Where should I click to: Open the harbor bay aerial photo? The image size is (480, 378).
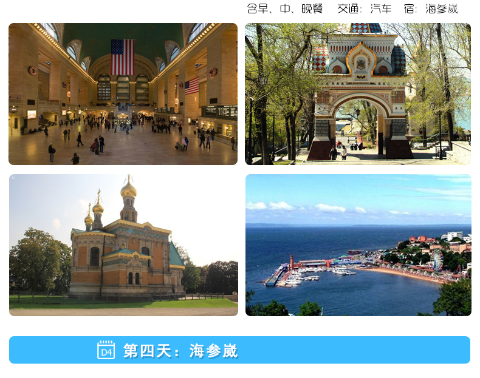[358, 245]
